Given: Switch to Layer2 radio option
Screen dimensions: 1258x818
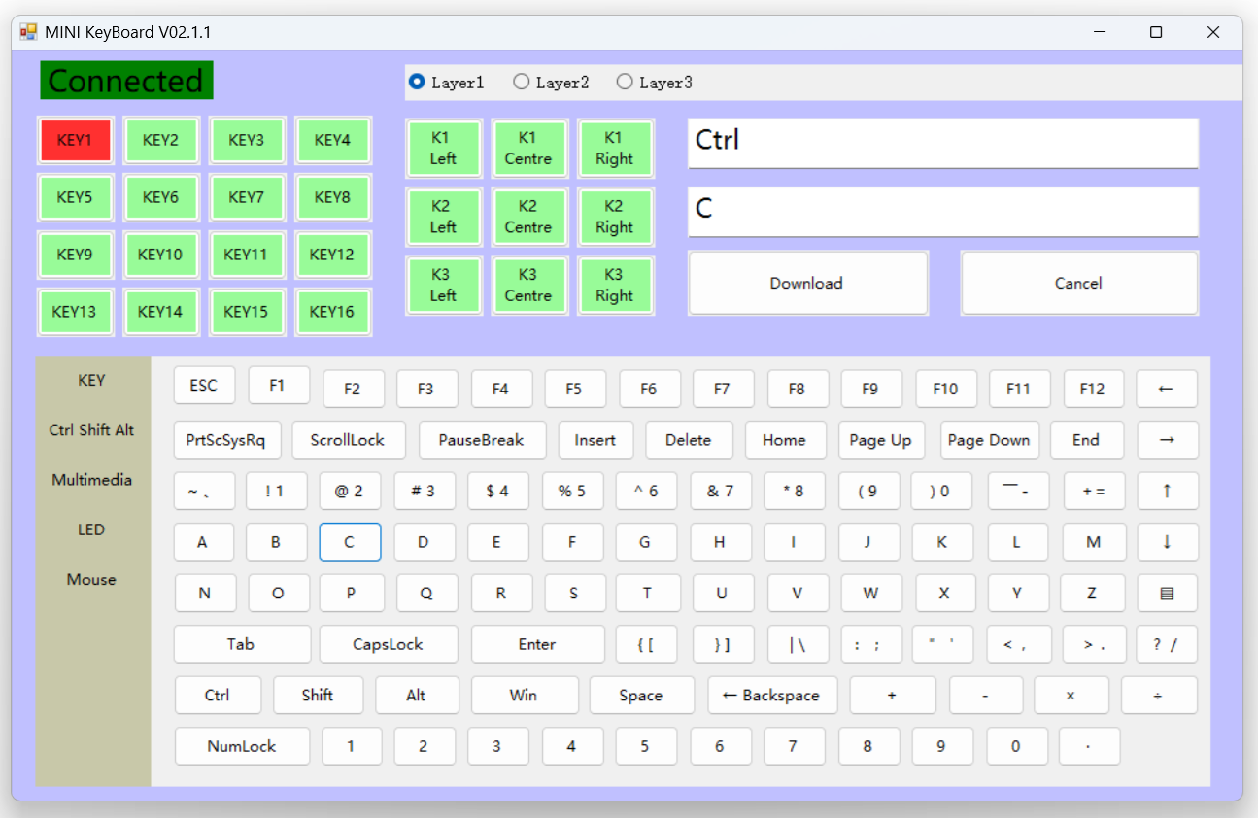Looking at the screenshot, I should 522,83.
